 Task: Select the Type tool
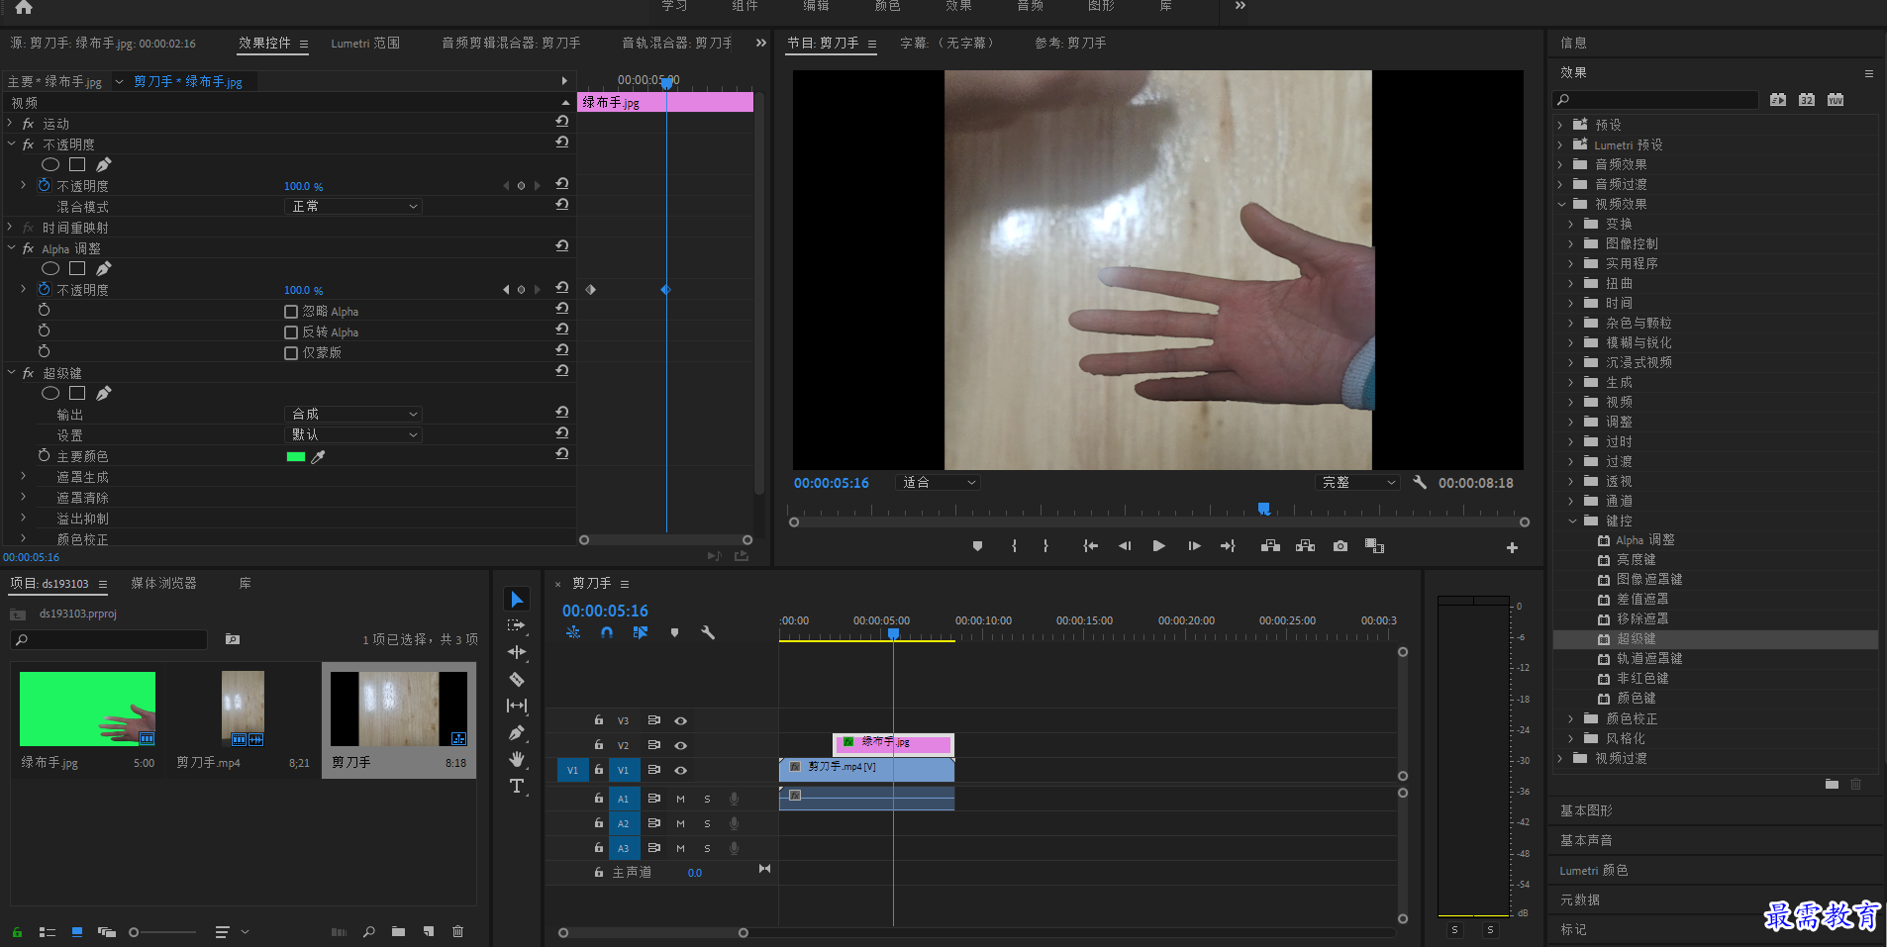[x=517, y=786]
